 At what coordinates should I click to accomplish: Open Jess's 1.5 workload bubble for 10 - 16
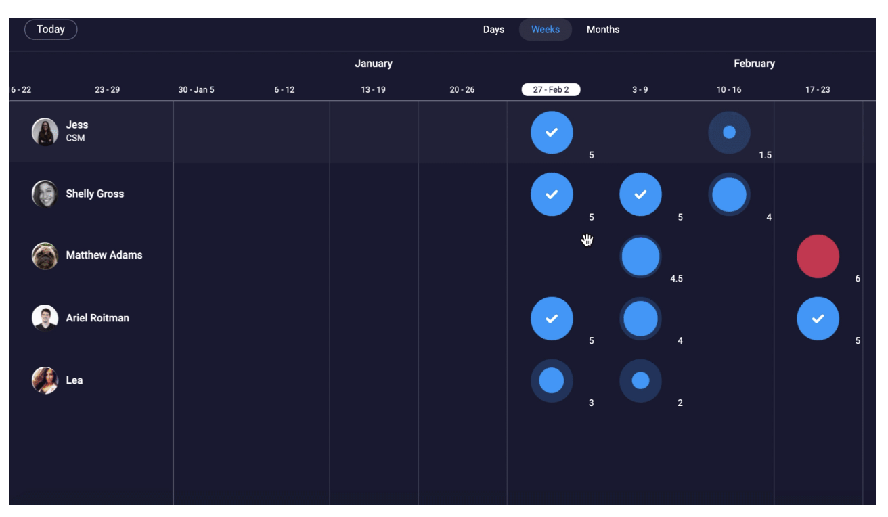click(x=729, y=133)
